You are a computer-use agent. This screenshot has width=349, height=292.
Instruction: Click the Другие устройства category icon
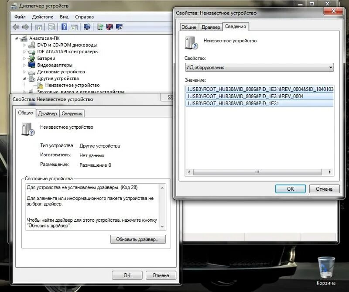32,79
